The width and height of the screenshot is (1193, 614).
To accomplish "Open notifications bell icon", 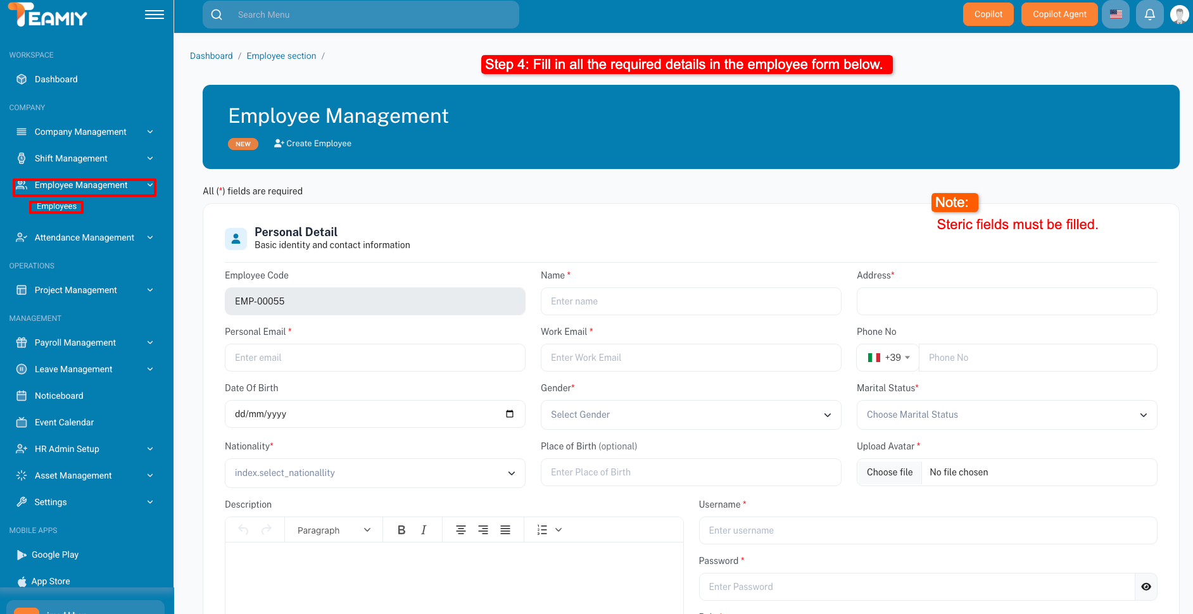I will 1149,15.
